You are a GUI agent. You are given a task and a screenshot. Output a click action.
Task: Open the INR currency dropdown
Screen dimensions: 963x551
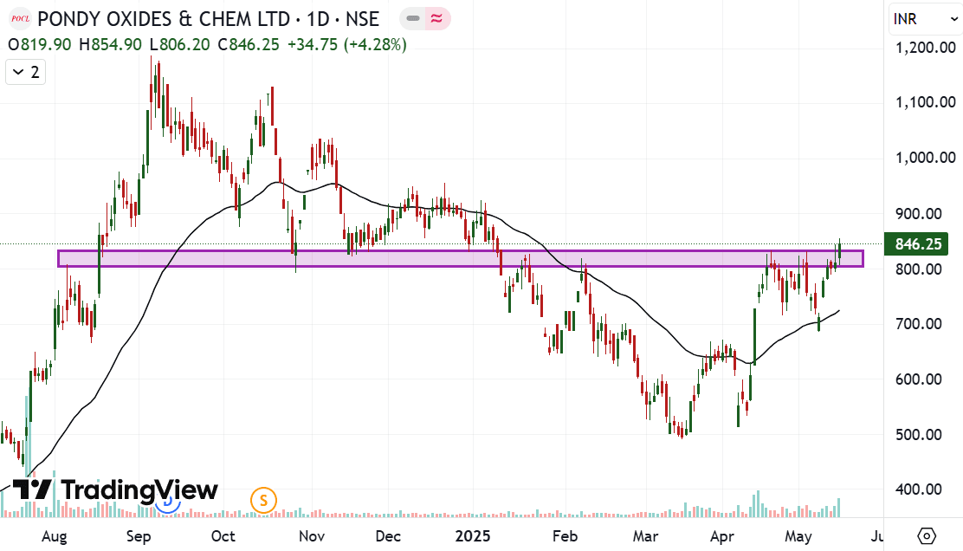click(924, 19)
